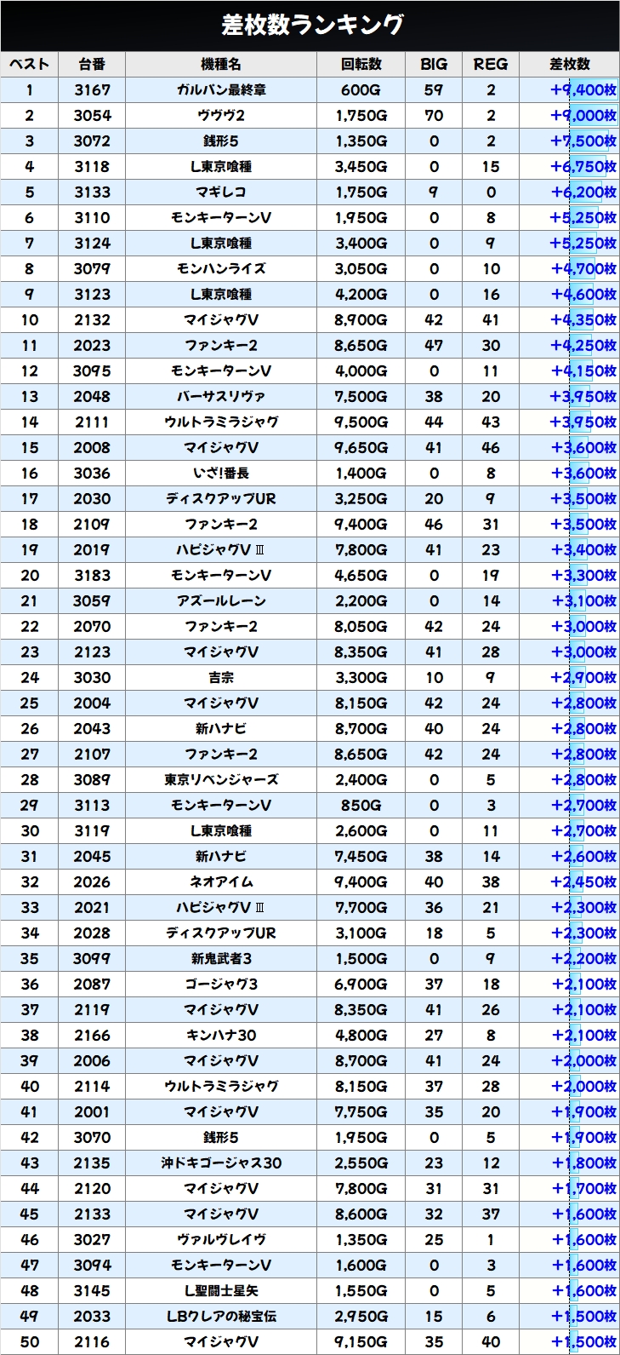The image size is (620, 1355).
Task: Select the アズールレーン machine name
Action: click(x=221, y=600)
